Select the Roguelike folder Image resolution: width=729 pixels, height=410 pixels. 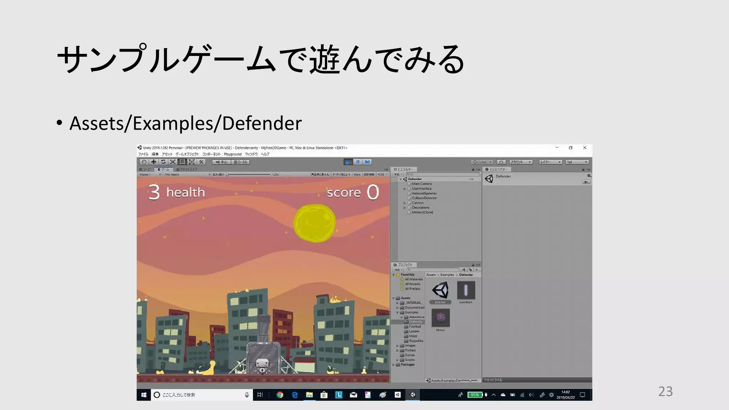coord(414,341)
